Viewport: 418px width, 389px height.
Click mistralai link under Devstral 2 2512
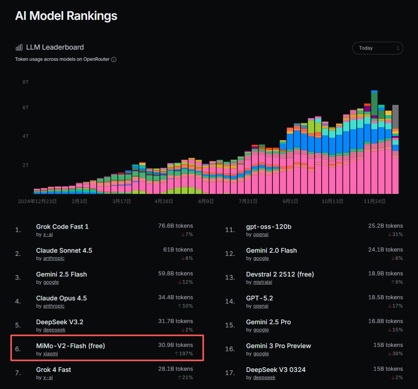pyautogui.click(x=262, y=282)
